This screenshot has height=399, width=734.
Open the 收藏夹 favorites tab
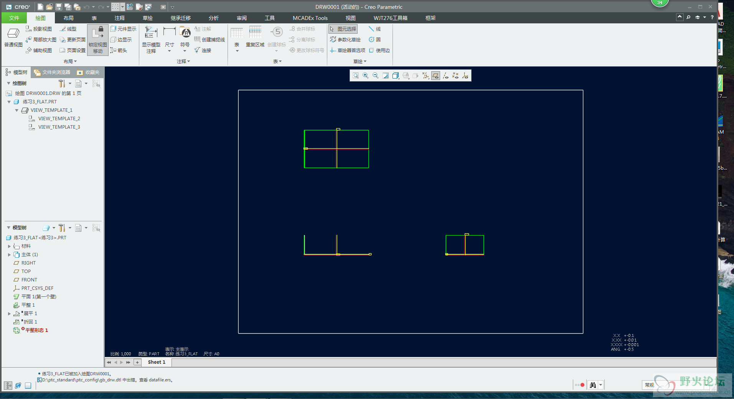(x=88, y=72)
